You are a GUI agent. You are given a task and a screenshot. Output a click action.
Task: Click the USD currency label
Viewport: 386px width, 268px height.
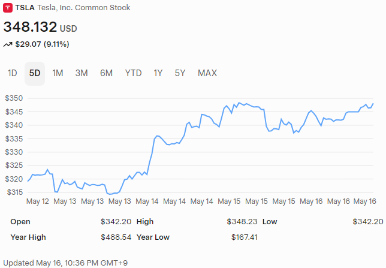(x=68, y=29)
